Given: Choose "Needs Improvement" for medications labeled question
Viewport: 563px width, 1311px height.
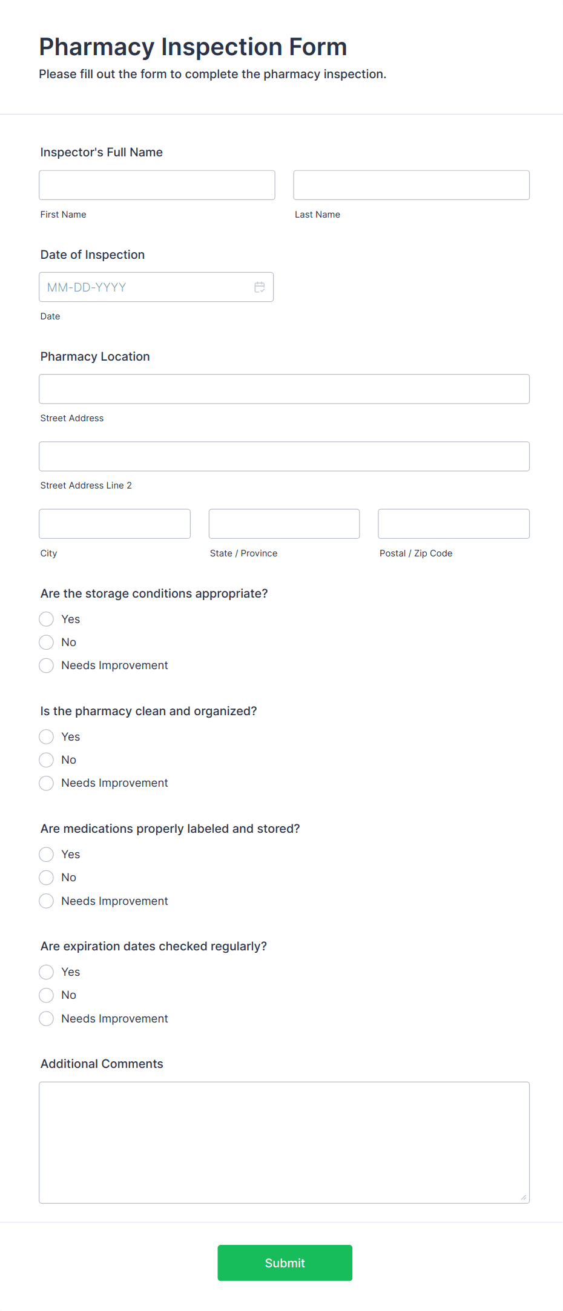Looking at the screenshot, I should 46,901.
